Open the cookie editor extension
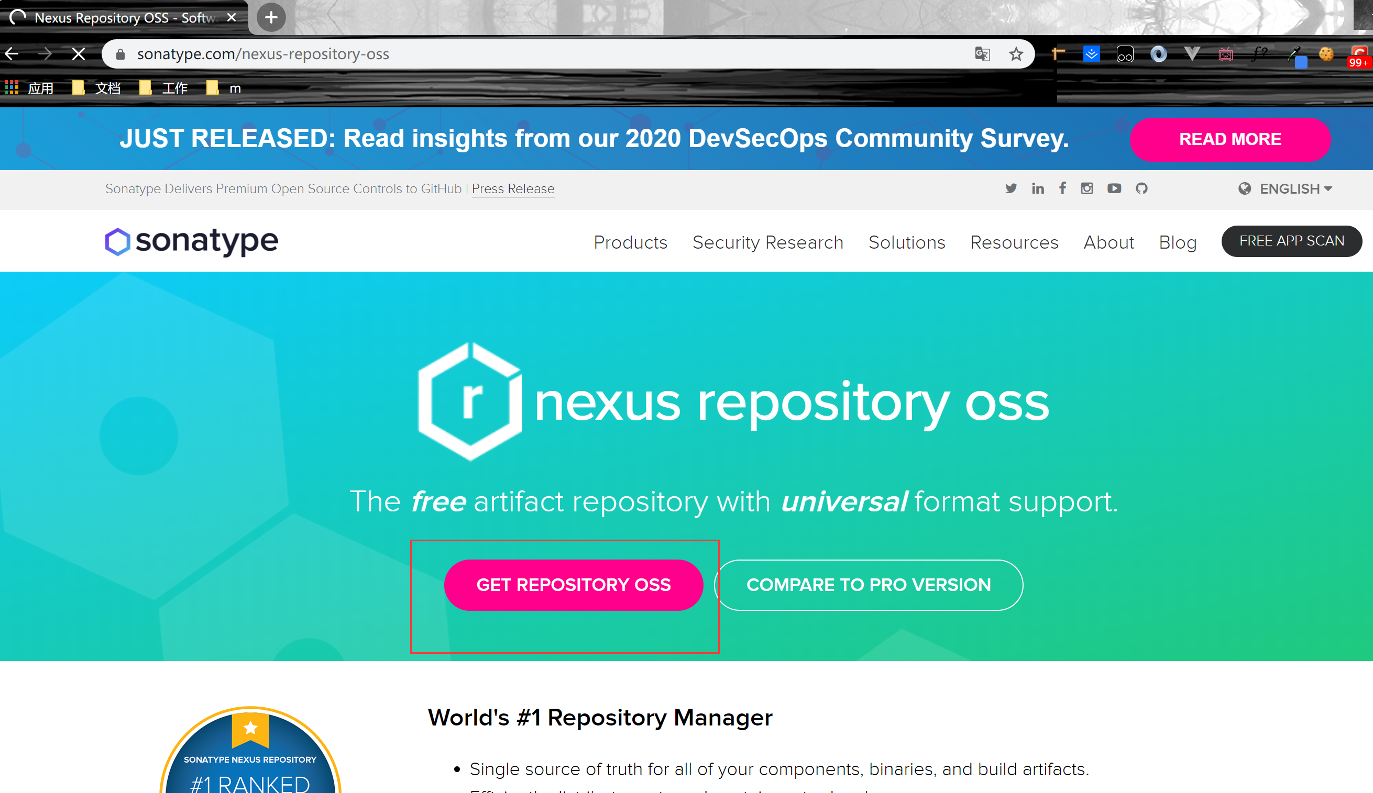 pos(1326,54)
